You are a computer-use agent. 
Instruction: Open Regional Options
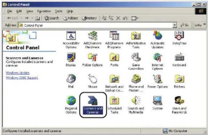tap(71, 105)
